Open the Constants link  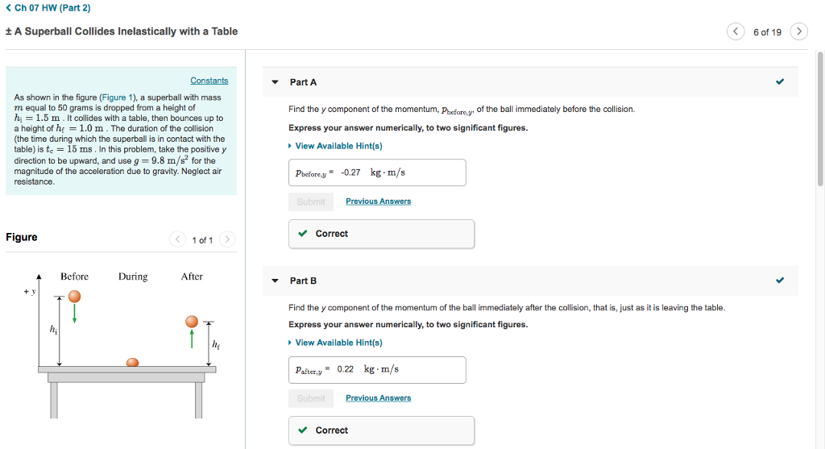pos(209,81)
